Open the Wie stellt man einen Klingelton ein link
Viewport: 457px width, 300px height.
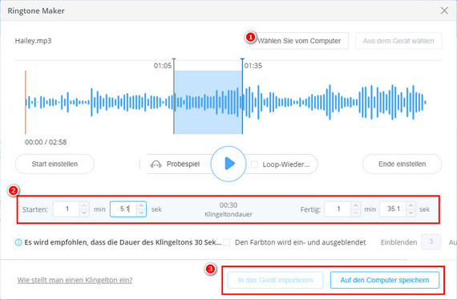point(75,280)
